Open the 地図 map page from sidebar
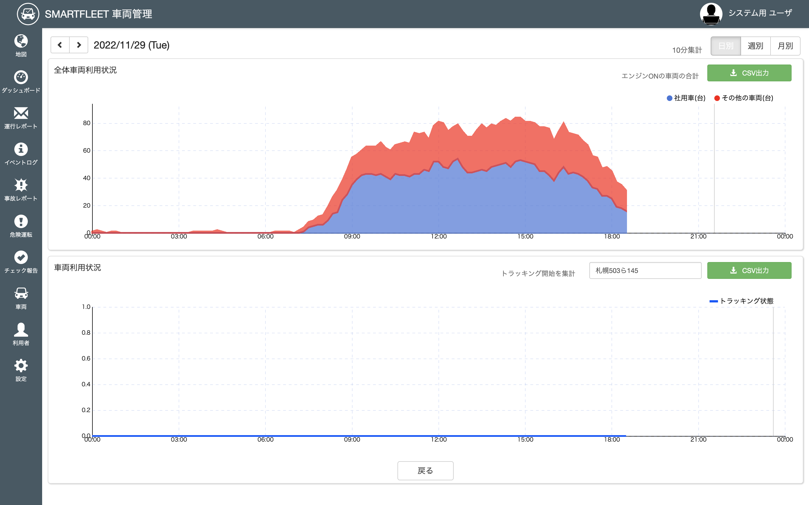Image resolution: width=809 pixels, height=505 pixels. point(21,46)
